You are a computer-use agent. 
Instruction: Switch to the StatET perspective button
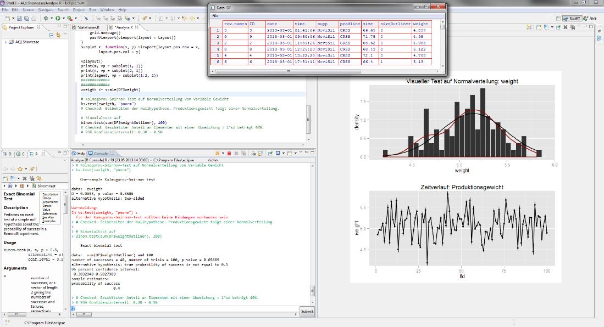[572, 18]
